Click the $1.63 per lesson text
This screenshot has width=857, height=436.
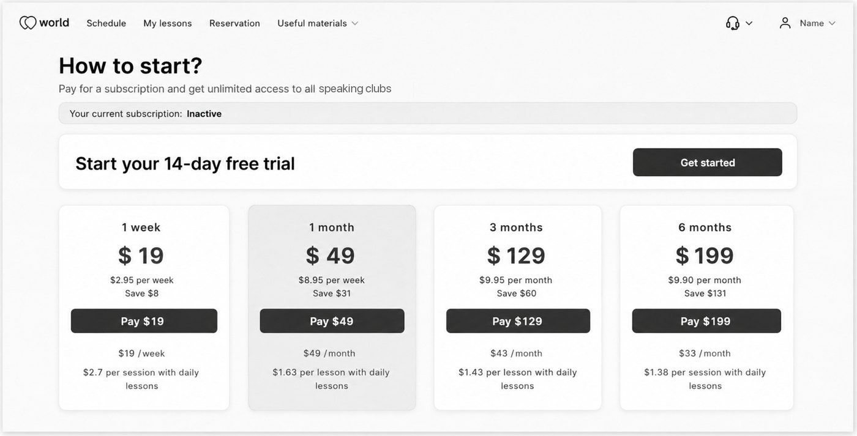tap(331, 379)
